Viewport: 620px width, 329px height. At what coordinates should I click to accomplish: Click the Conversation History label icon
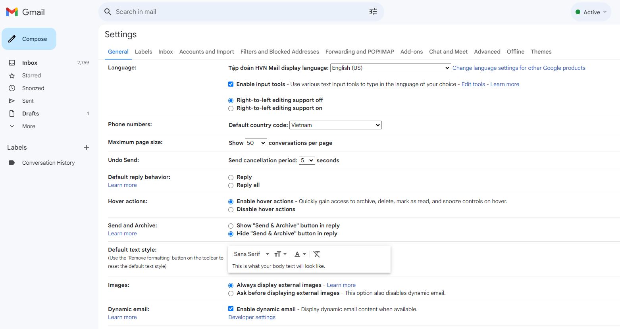tap(12, 163)
